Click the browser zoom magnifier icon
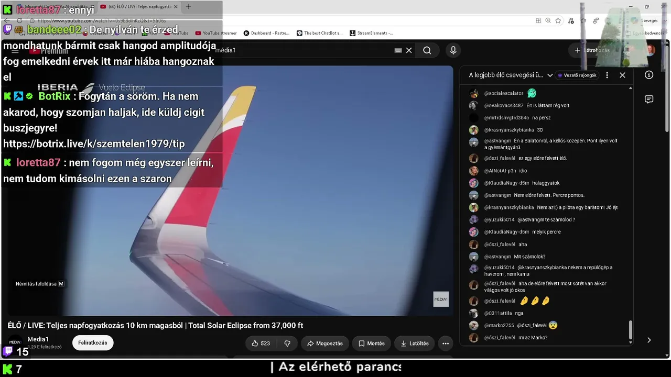 [x=548, y=20]
